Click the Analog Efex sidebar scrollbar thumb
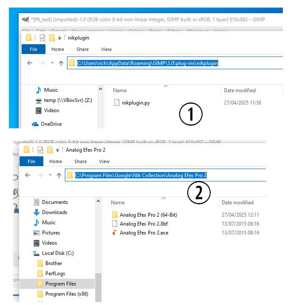The height and width of the screenshot is (305, 288). point(99,287)
